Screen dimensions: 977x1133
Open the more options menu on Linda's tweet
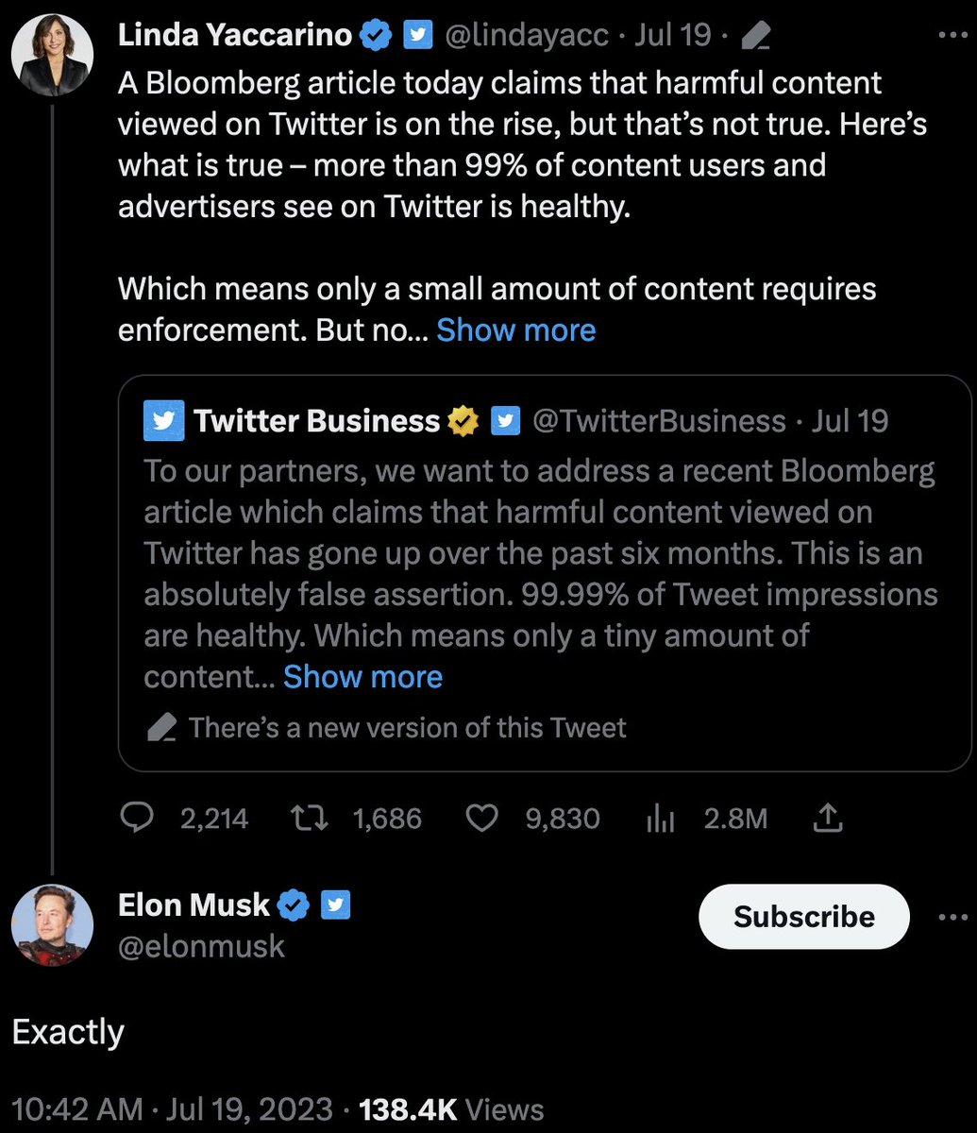tap(952, 35)
